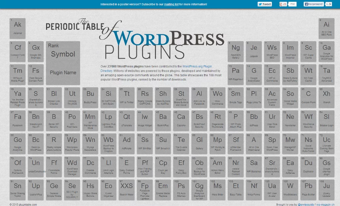Open the Du Duplicator tile
Image resolution: width=340 pixels, height=206 pixels.
[x=308, y=167]
